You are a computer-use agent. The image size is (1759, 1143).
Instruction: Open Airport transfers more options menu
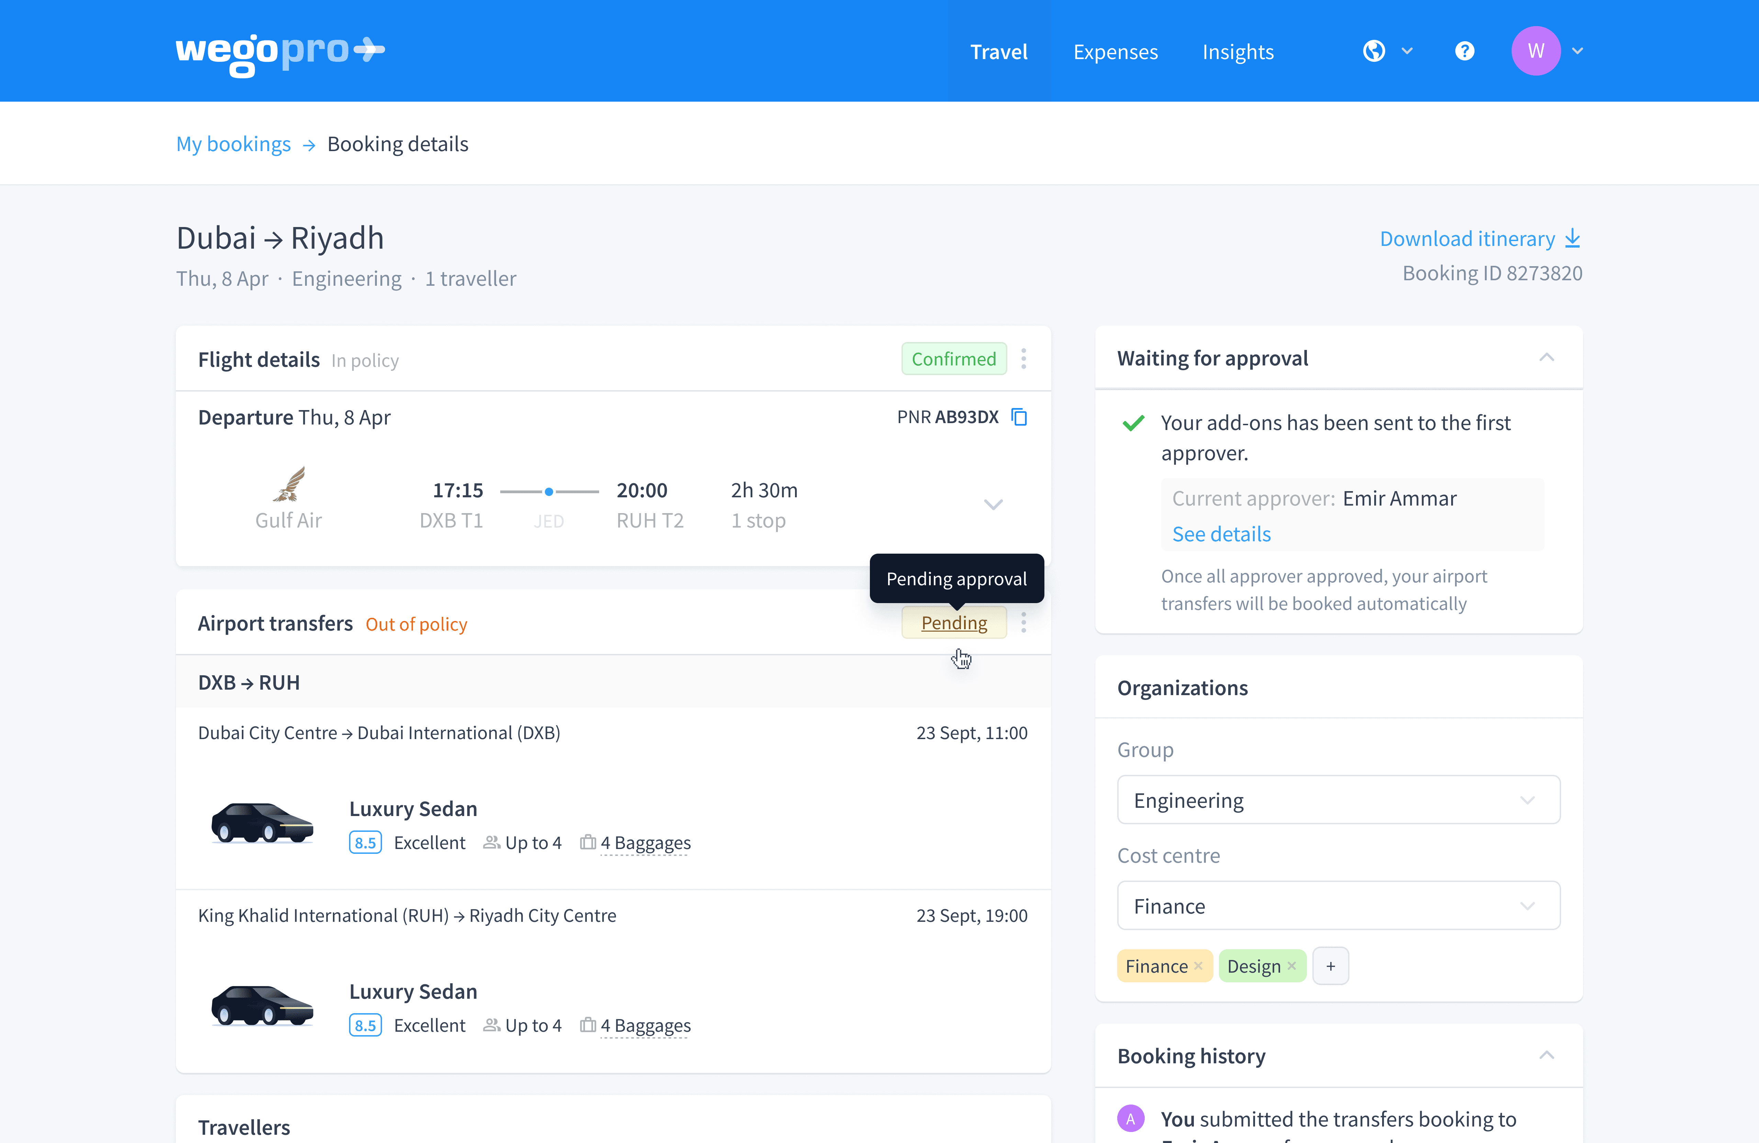(1023, 623)
